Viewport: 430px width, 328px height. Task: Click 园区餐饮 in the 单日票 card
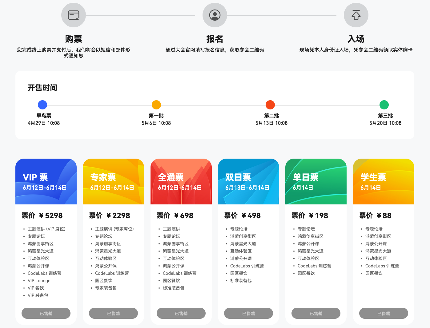click(306, 273)
